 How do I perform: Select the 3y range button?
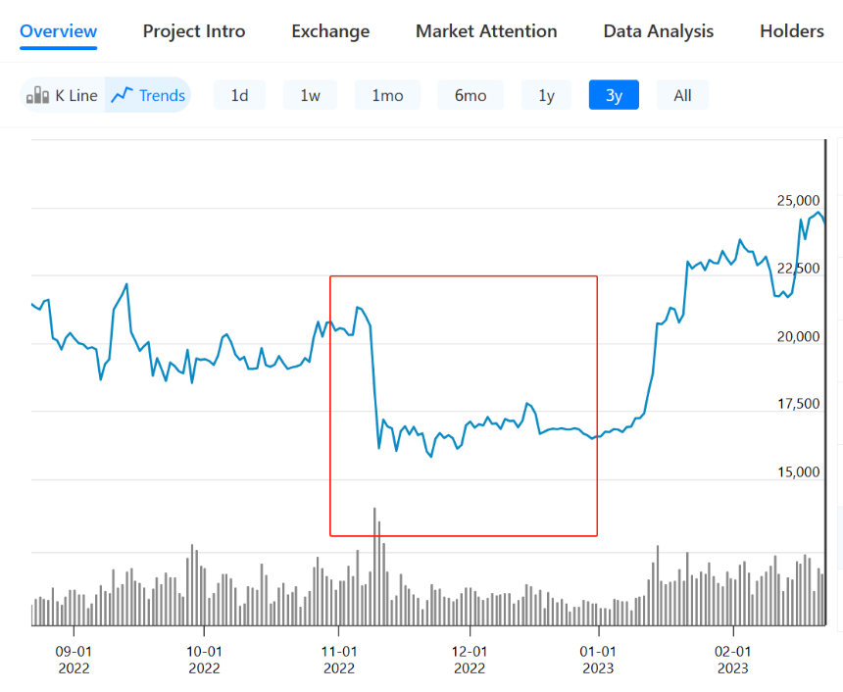[614, 95]
